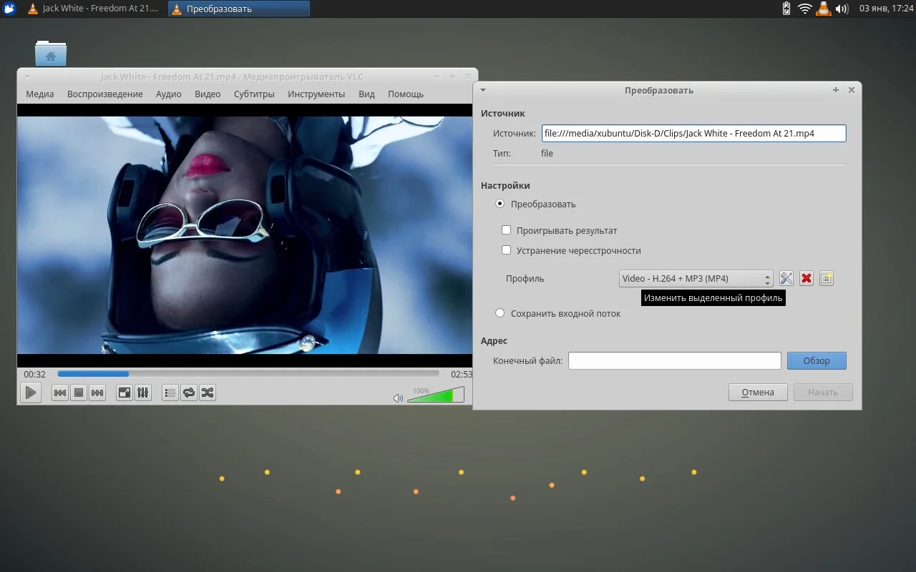Open the "Инструменты" menu

[x=316, y=94]
